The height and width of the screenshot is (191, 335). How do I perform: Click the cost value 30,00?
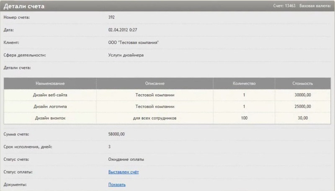pyautogui.click(x=303, y=118)
